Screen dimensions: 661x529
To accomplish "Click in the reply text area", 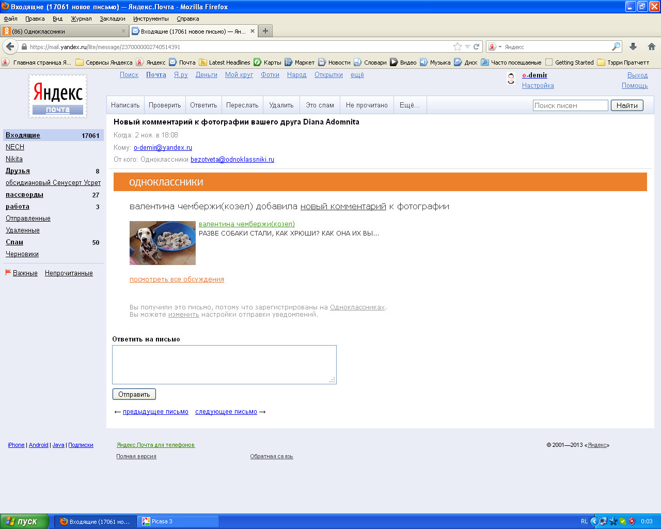I will pyautogui.click(x=224, y=365).
